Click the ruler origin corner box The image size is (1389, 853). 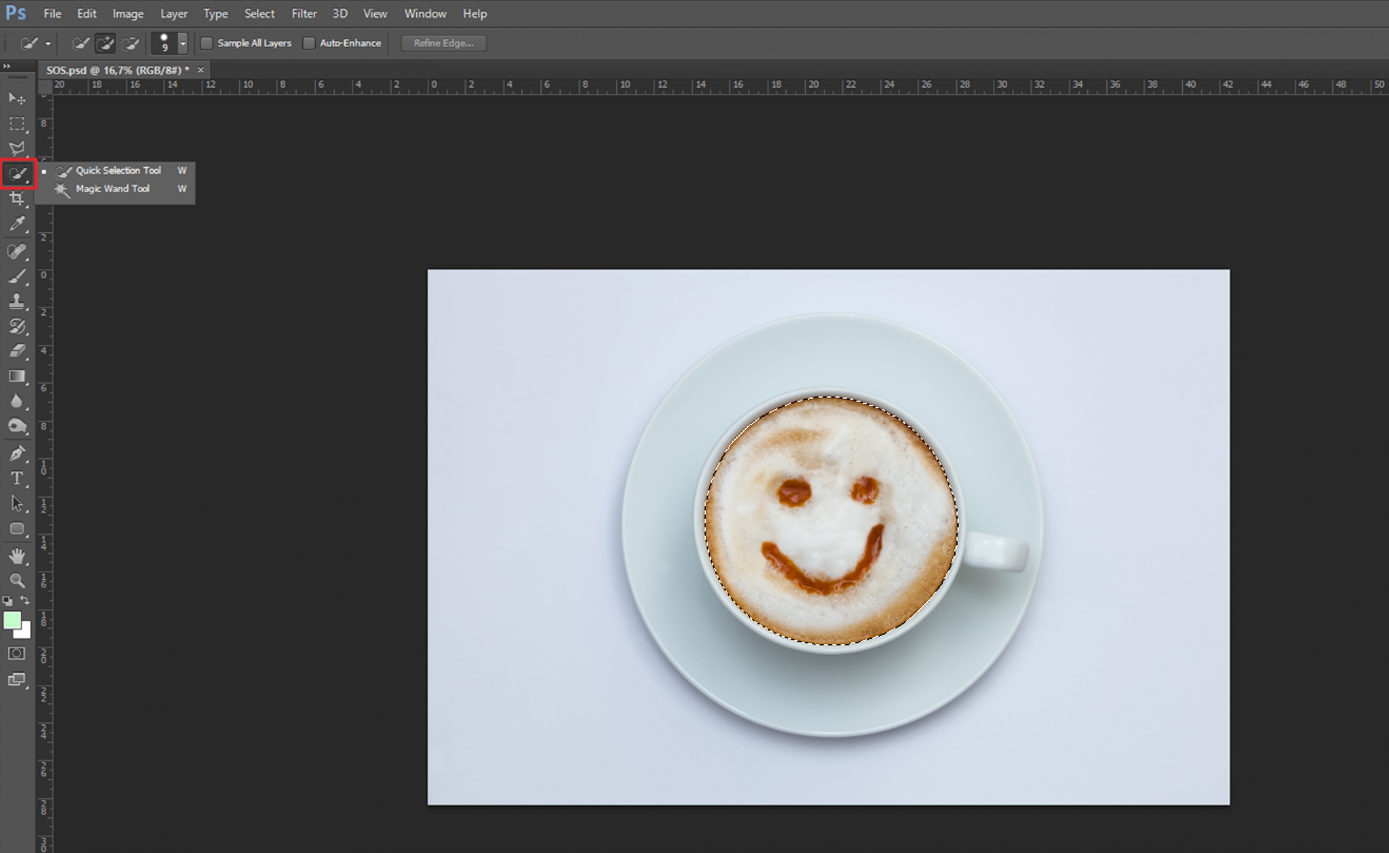click(44, 86)
